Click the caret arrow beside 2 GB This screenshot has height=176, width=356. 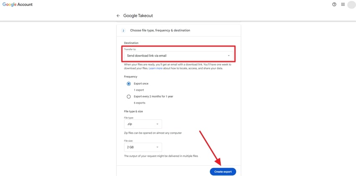tap(157, 147)
